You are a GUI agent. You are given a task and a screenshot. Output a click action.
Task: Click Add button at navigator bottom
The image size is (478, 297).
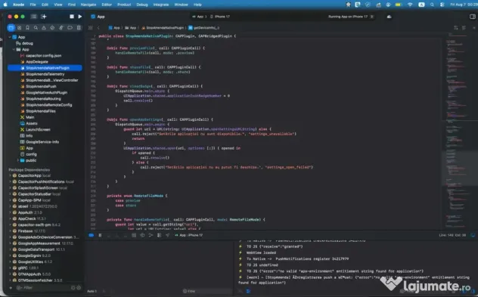[11, 288]
